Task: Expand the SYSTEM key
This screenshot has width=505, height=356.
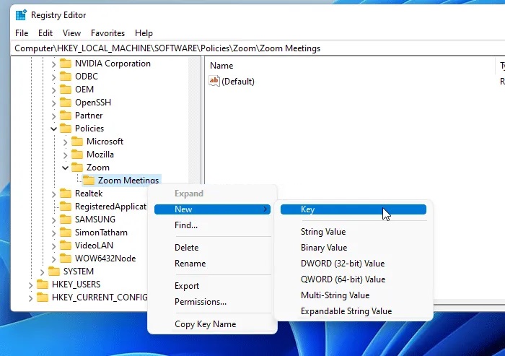Action: (x=42, y=272)
